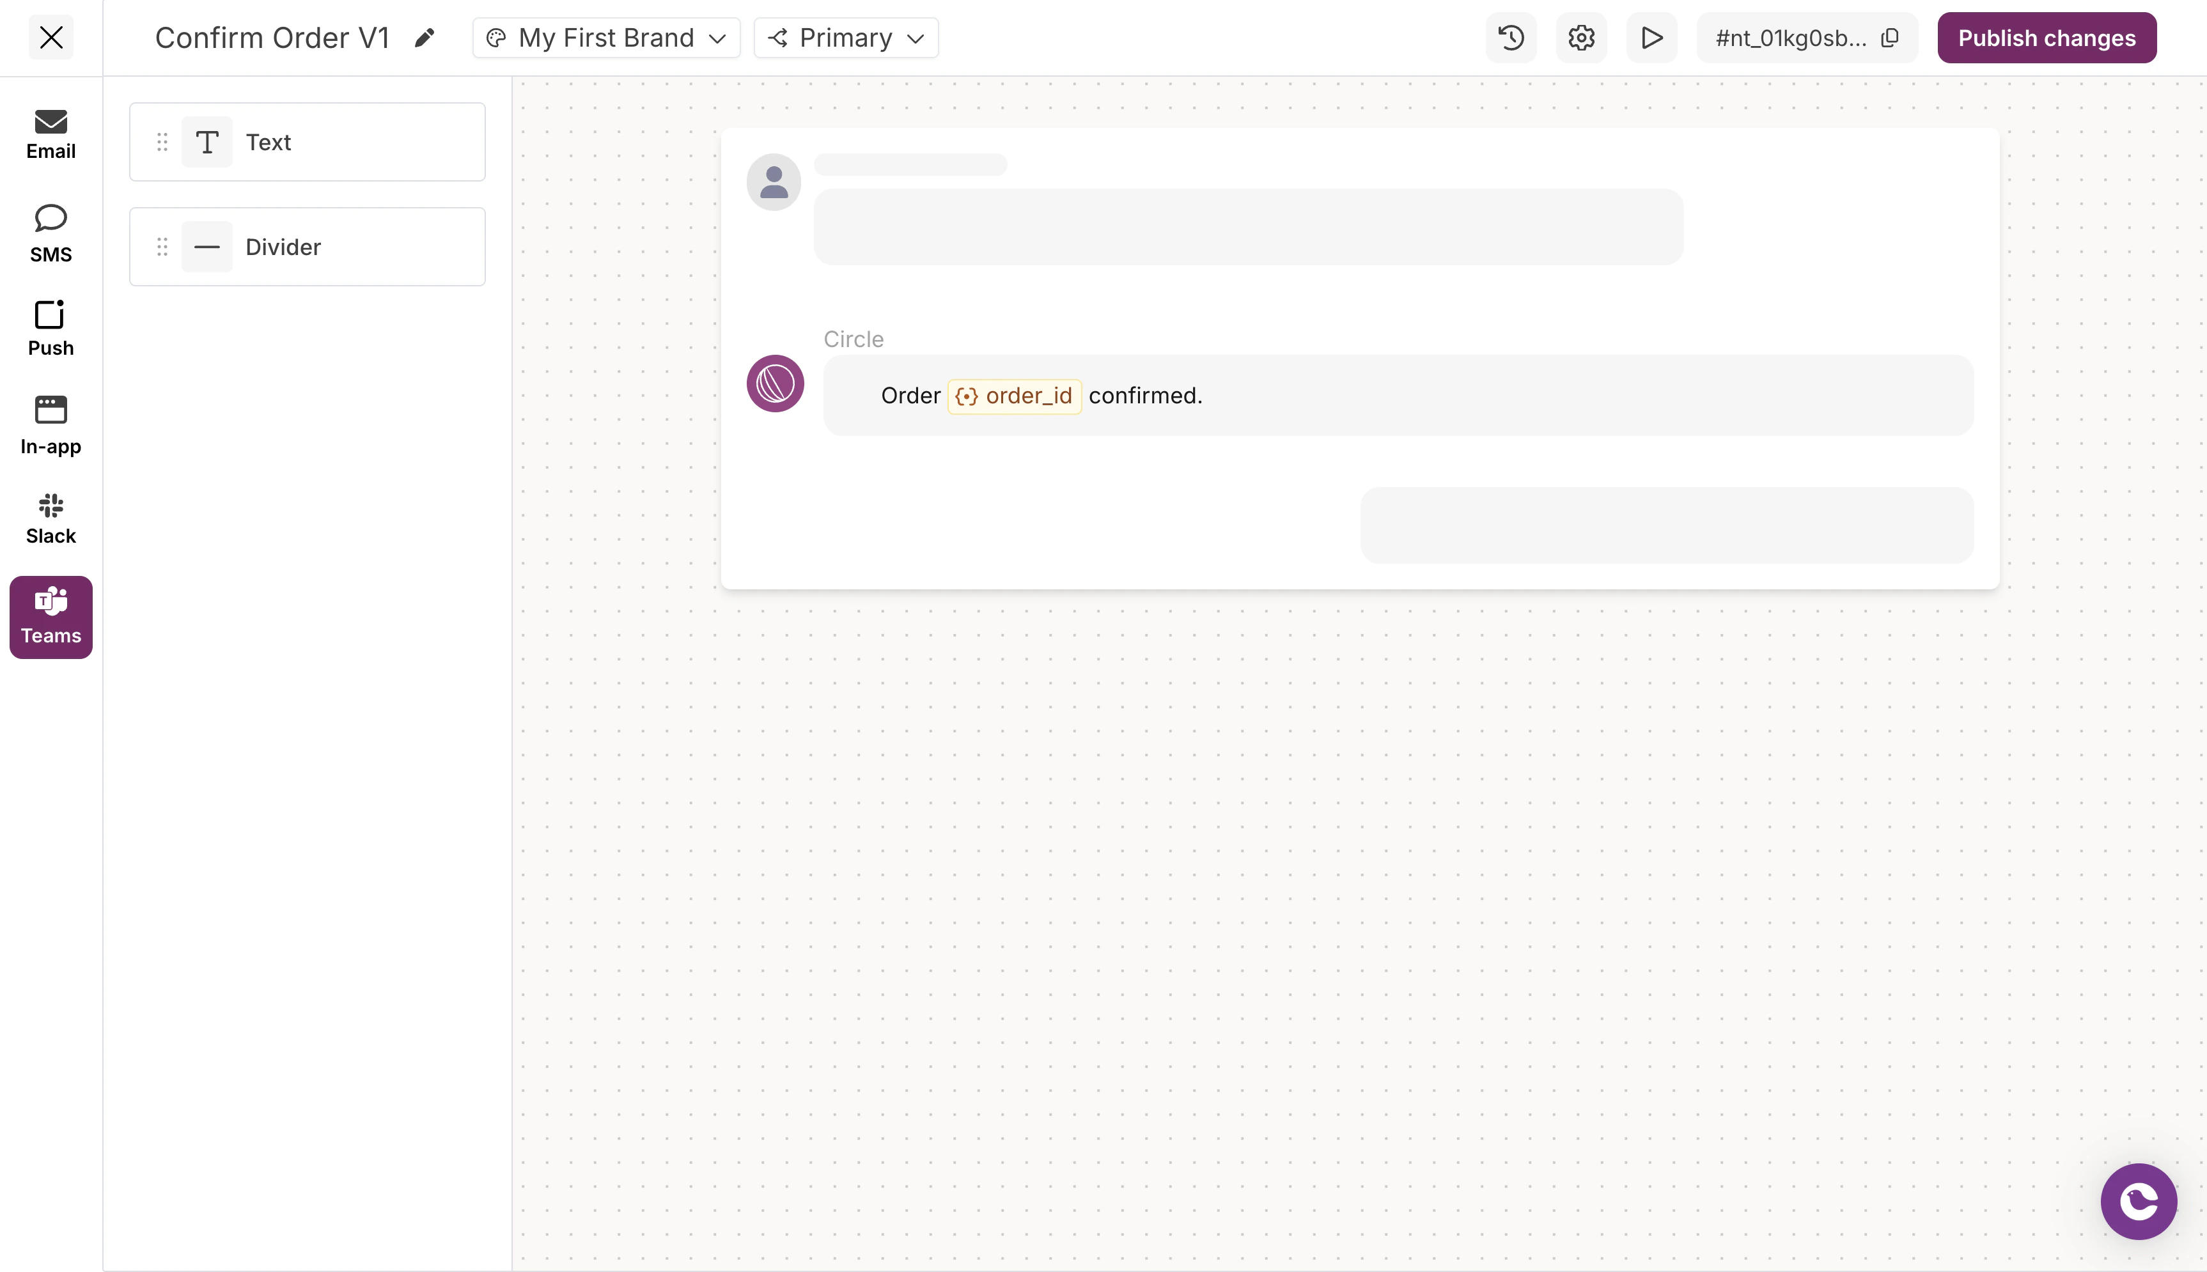Open the SMS channel editor
The height and width of the screenshot is (1272, 2207).
point(49,231)
